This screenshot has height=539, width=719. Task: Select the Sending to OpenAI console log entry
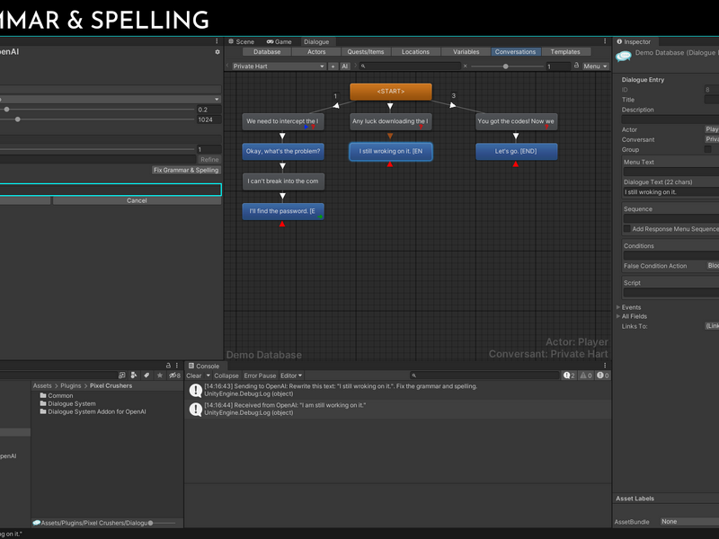pyautogui.click(x=397, y=390)
